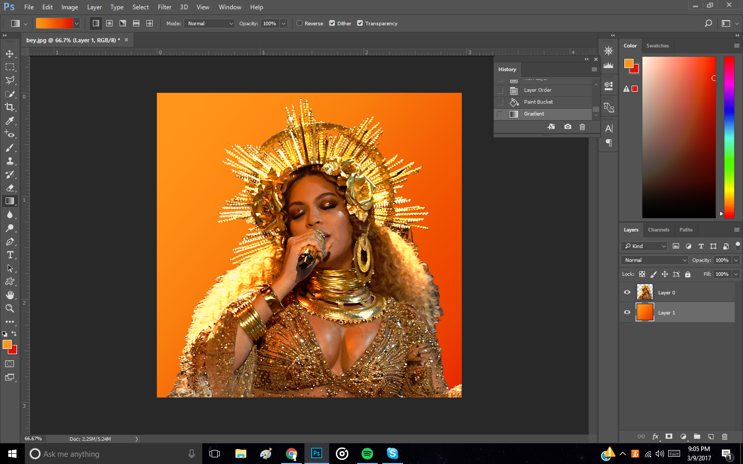743x464 pixels.
Task: Add layer style with fx button
Action: [x=655, y=436]
